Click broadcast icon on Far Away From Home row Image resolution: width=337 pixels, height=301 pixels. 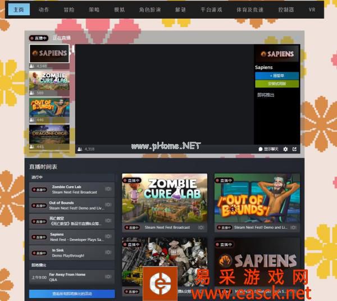point(108,277)
